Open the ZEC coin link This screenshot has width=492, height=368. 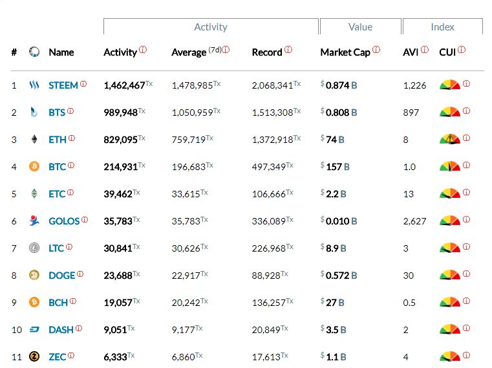pyautogui.click(x=57, y=357)
